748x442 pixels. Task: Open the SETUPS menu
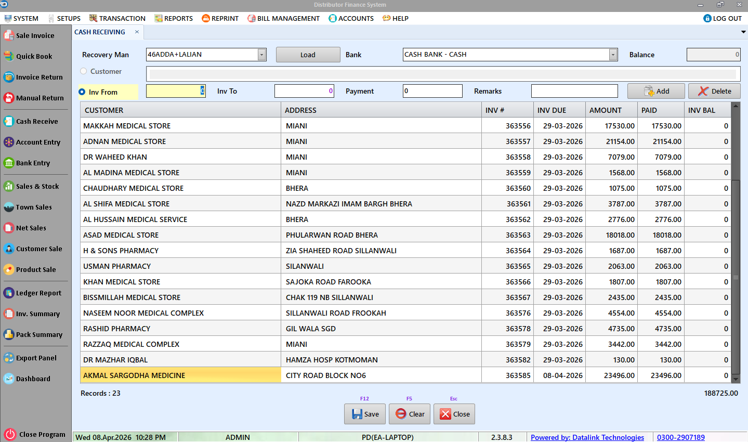[x=64, y=18]
